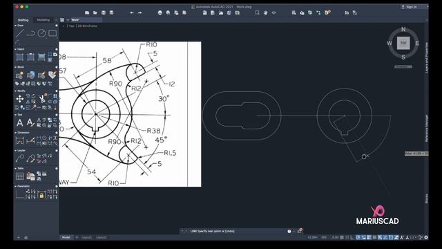Screen dimensions: 442x249
Task: Choose the first Hatch pattern tool
Action: click(x=20, y=57)
